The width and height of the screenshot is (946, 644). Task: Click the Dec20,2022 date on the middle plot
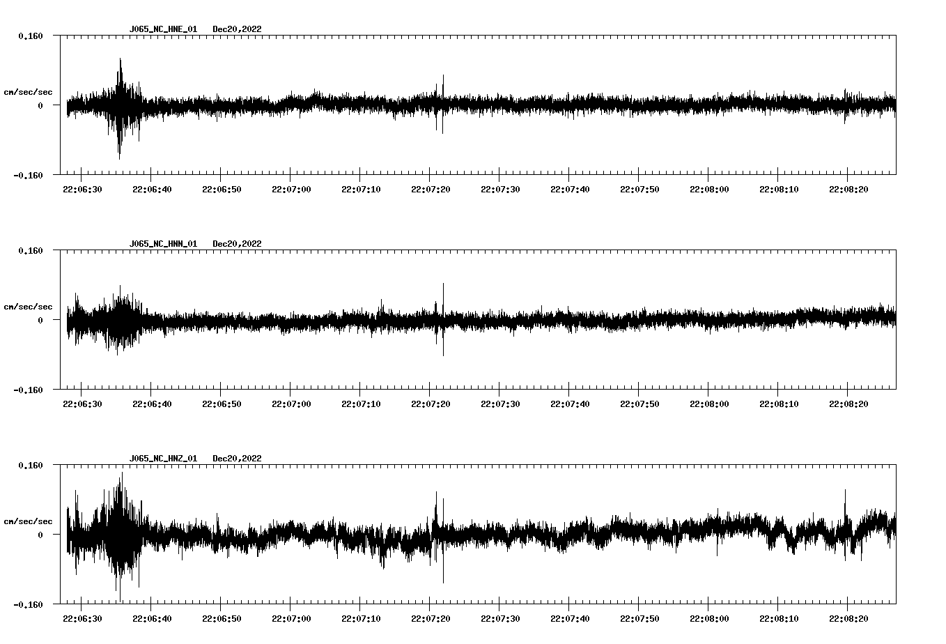point(238,244)
